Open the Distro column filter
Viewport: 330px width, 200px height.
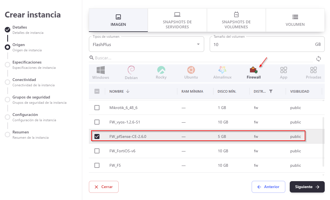click(271, 91)
